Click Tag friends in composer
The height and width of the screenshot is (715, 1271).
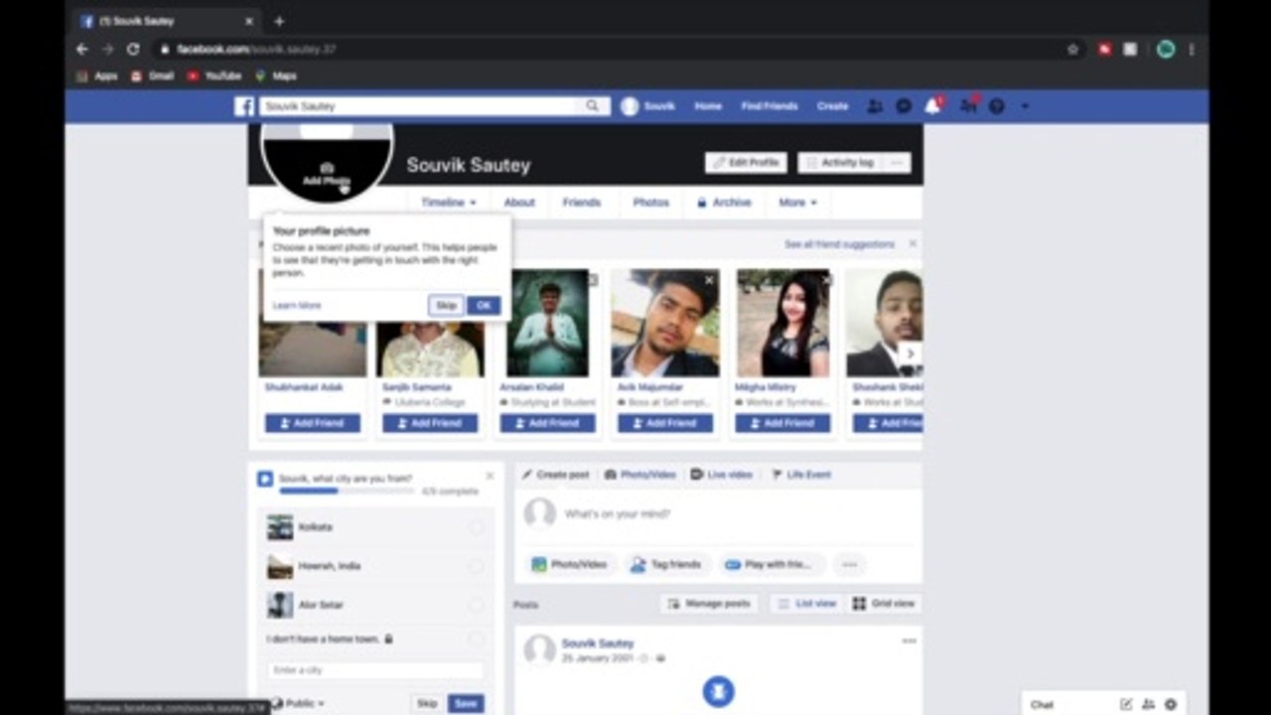[666, 564]
